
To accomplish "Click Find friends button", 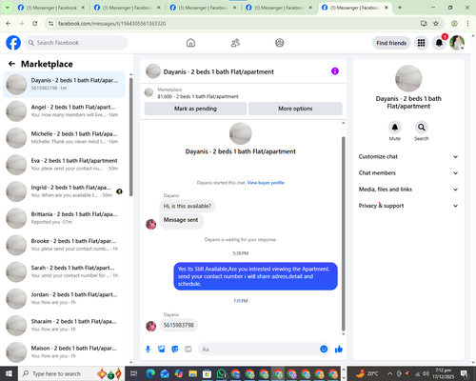I will (x=391, y=43).
